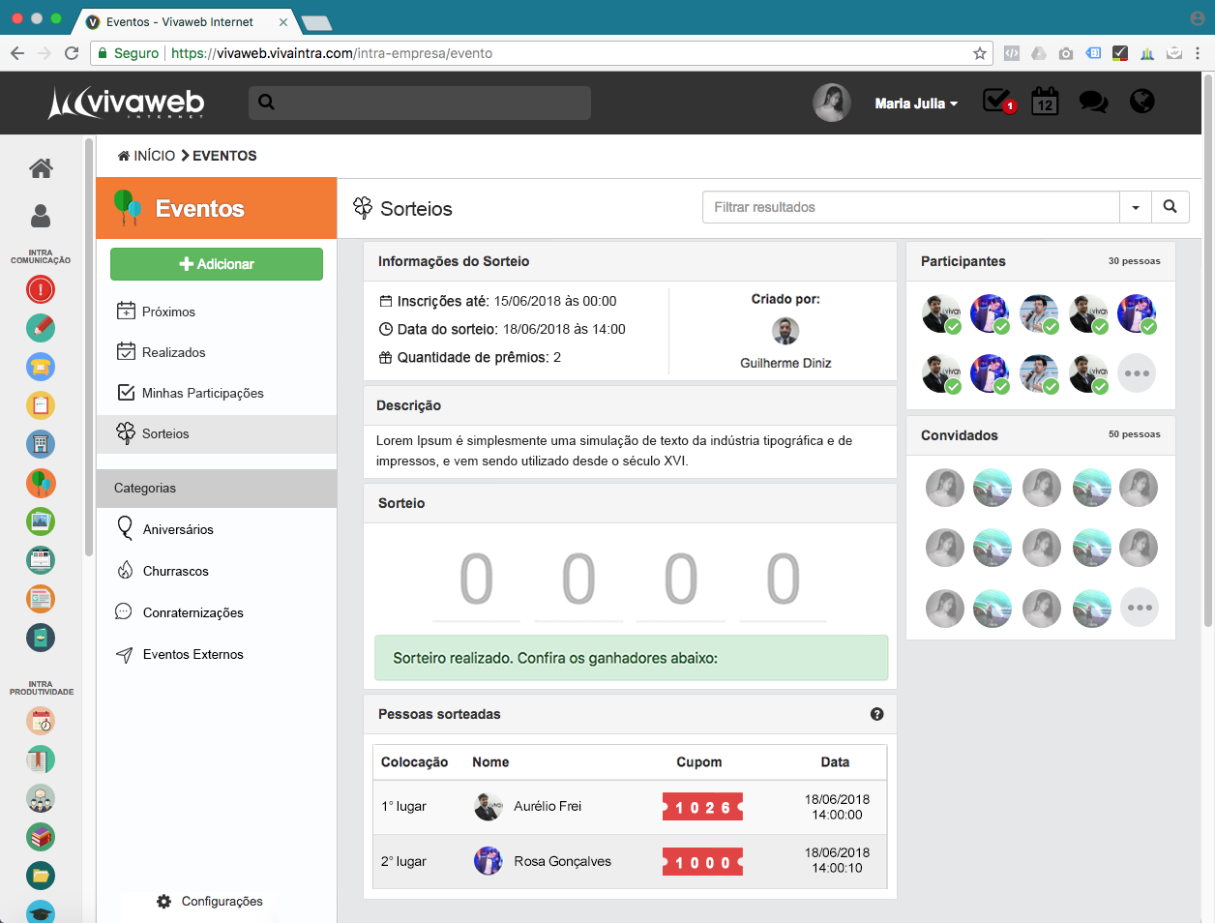Click the home icon in left sidebar

[41, 168]
